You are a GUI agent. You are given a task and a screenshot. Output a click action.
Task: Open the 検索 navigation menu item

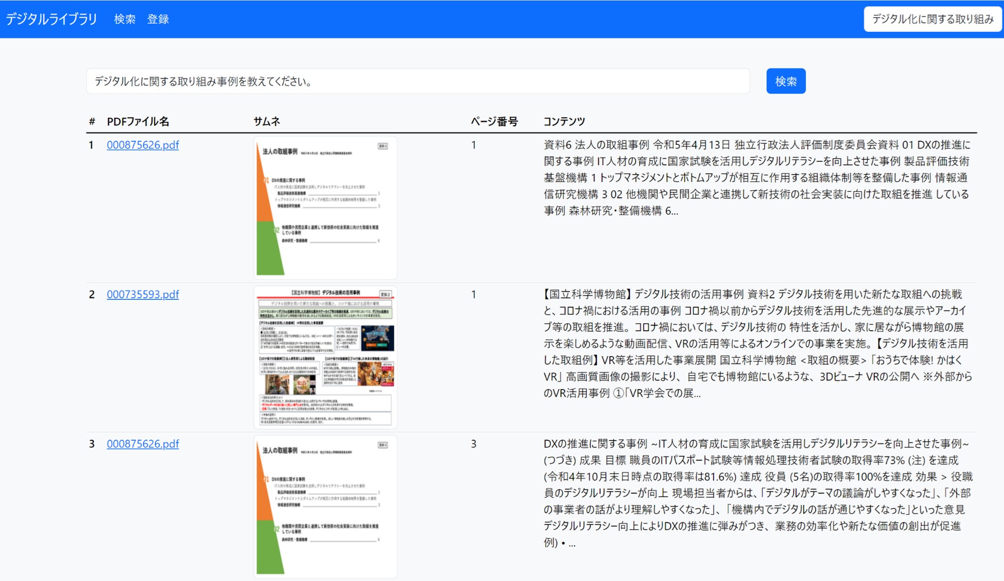click(x=125, y=19)
